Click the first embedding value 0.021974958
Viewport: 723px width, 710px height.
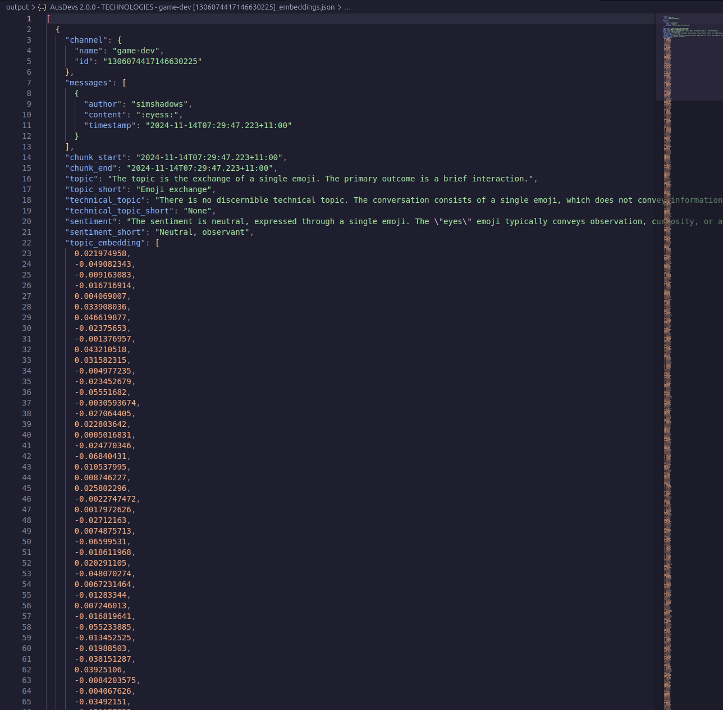pos(100,253)
